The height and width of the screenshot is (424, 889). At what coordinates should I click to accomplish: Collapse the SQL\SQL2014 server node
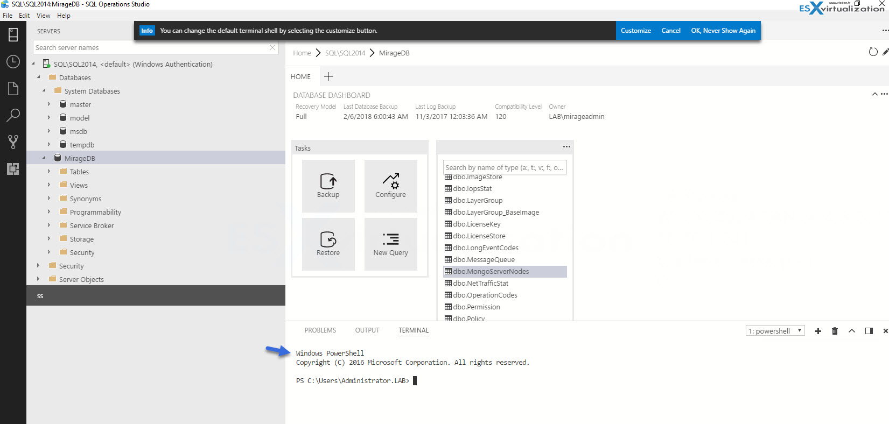[33, 63]
